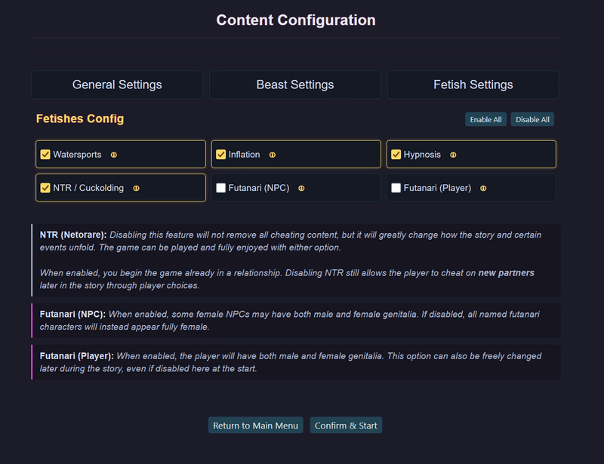This screenshot has width=604, height=464.
Task: Click the info icon beside Inflation
Action: click(273, 155)
